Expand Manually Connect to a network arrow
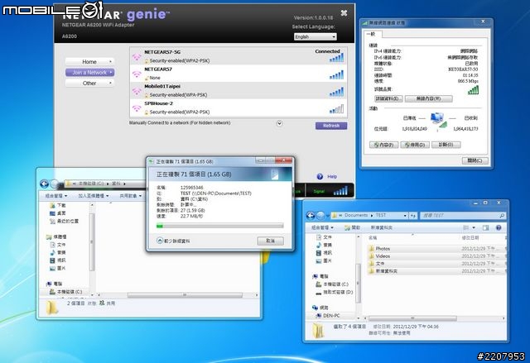The image size is (530, 363). click(x=279, y=123)
